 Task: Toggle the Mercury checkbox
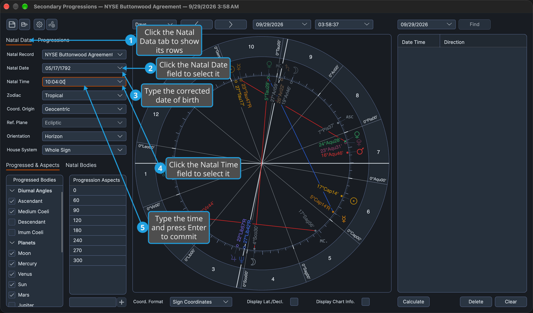tap(12, 264)
